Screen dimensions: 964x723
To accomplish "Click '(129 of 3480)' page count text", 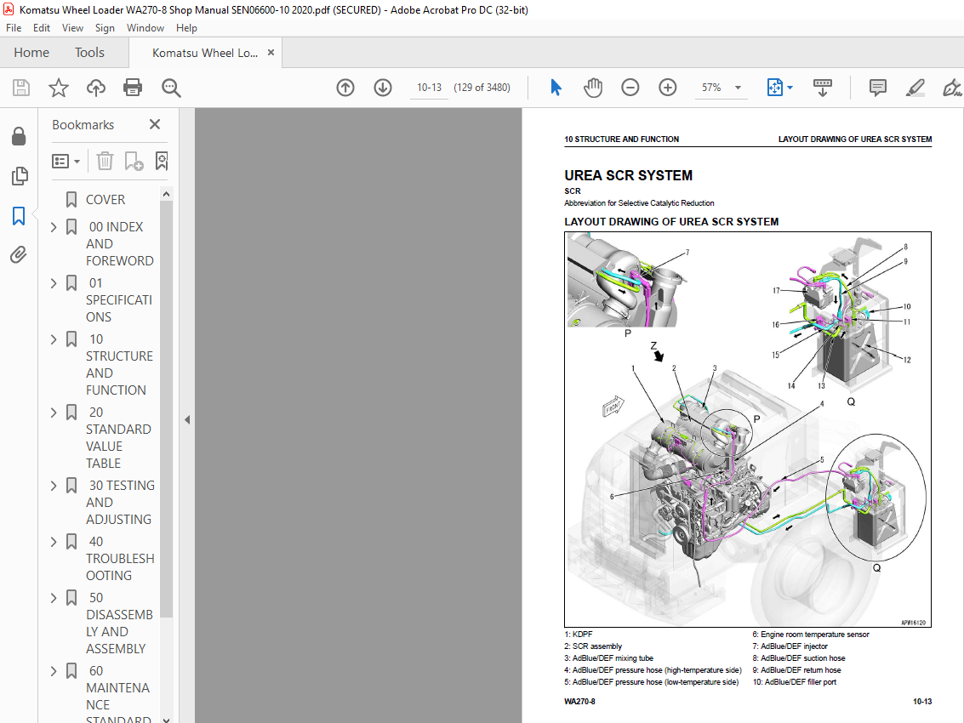I will click(x=482, y=88).
